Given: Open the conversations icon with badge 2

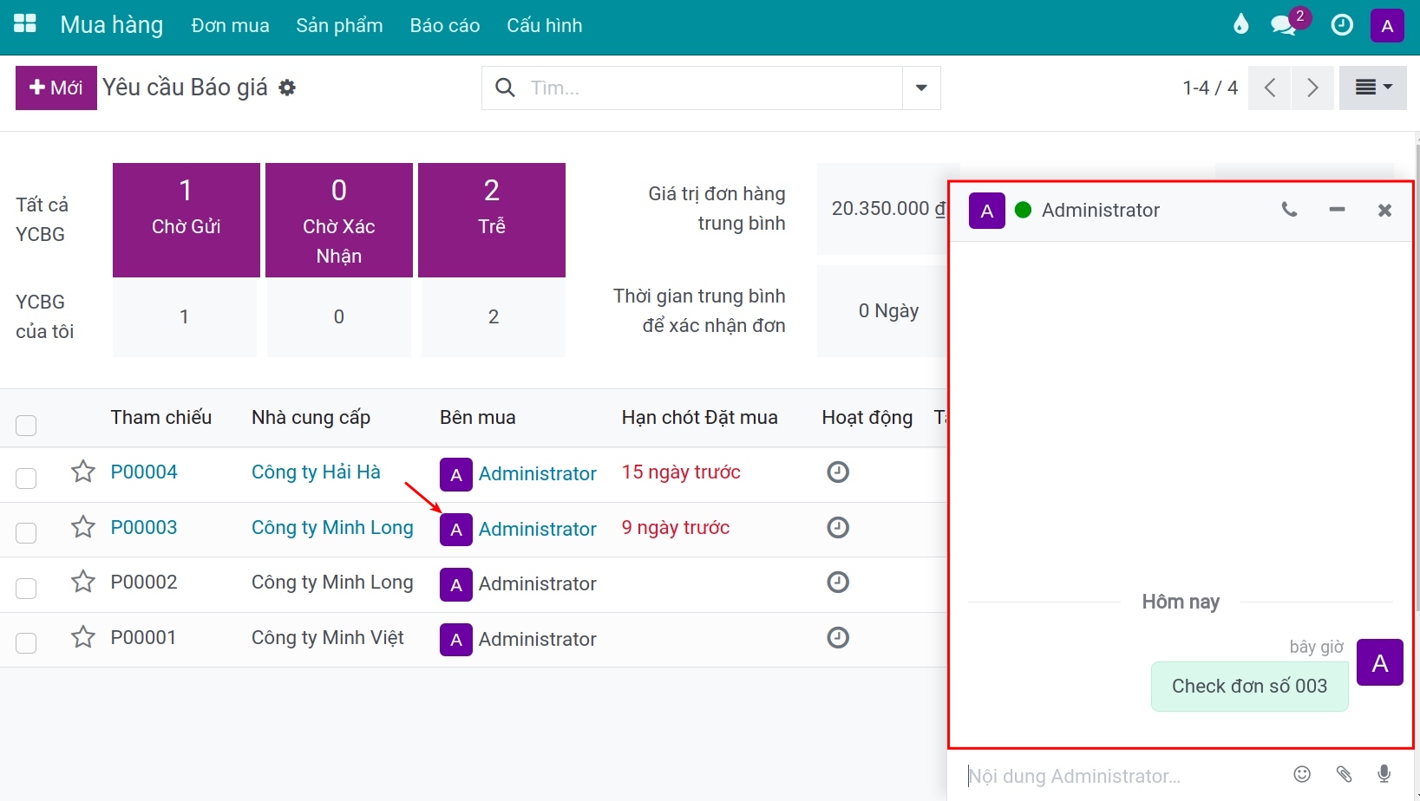Looking at the screenshot, I should (x=1286, y=23).
